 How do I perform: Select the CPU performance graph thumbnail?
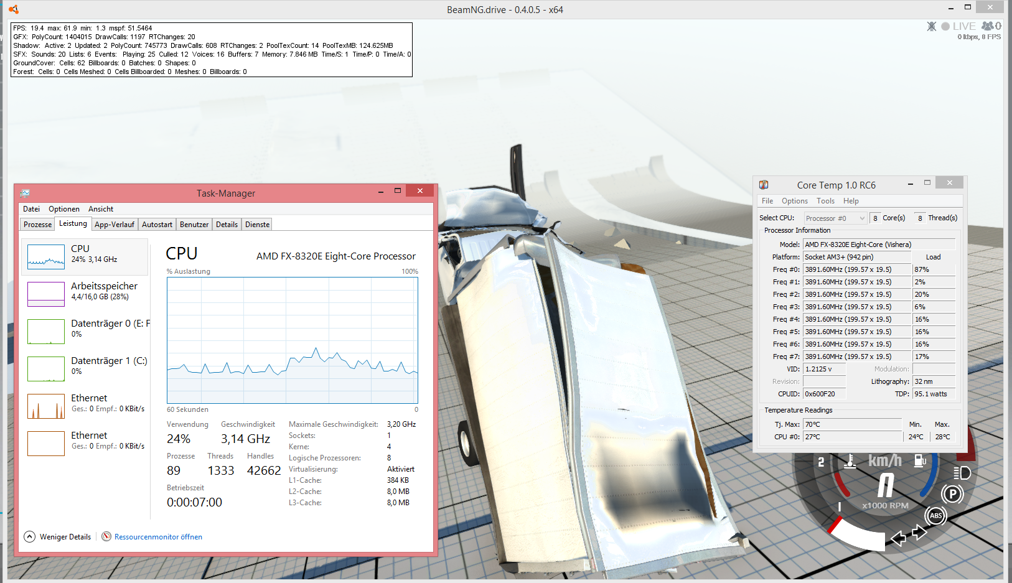point(46,256)
